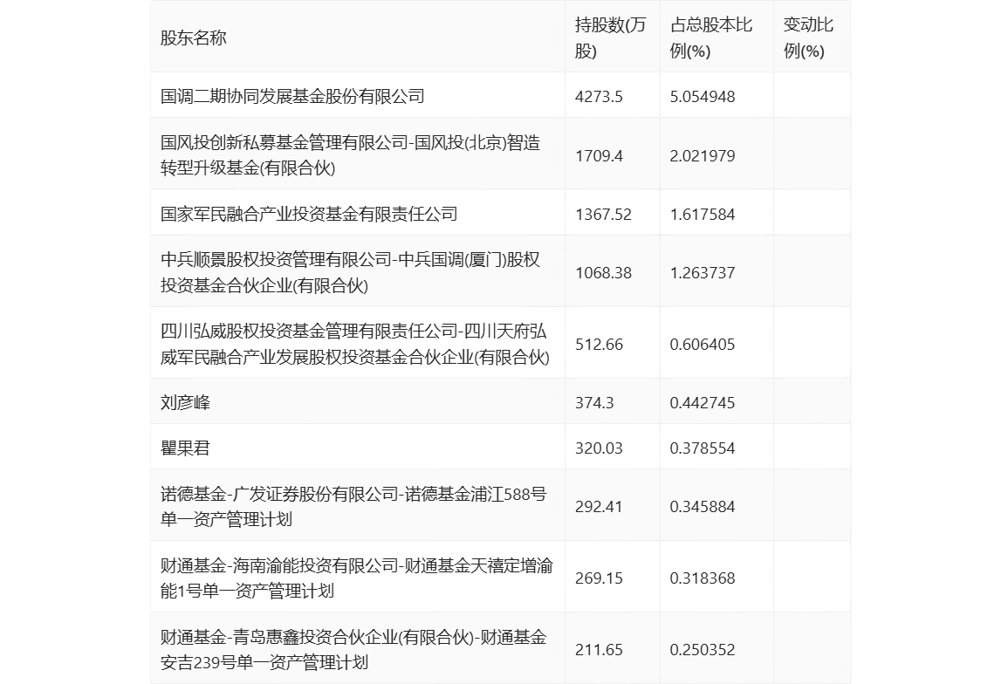Click the percentage 0.606405
The image size is (1001, 684).
click(703, 345)
